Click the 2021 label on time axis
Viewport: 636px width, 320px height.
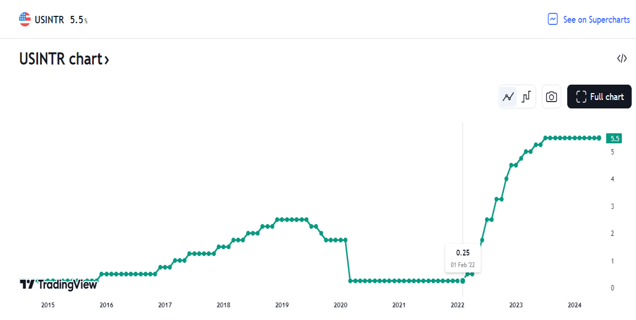click(399, 305)
